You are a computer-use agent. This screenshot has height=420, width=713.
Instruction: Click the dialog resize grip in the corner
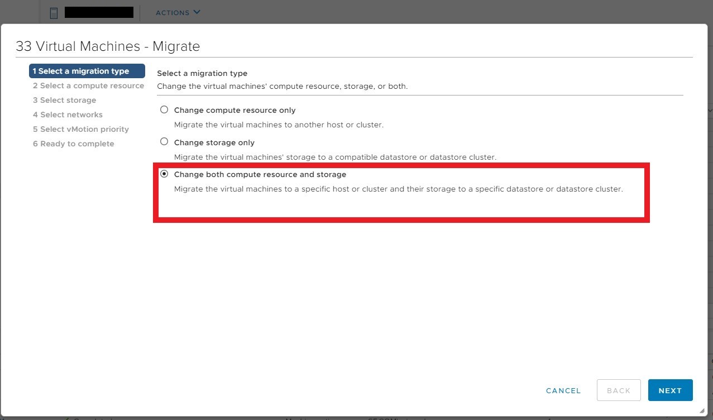[701, 411]
